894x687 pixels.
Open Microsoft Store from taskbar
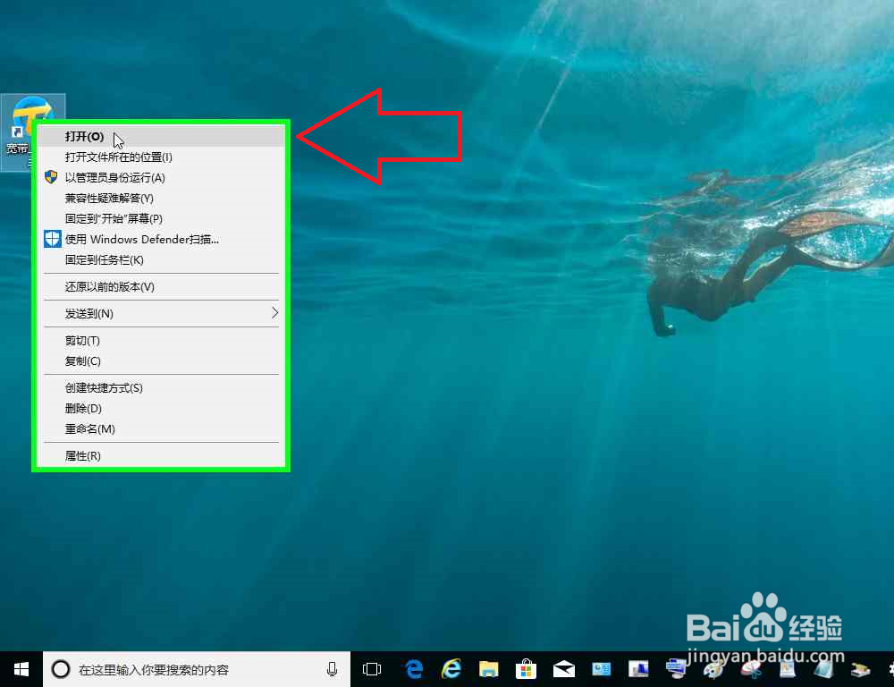click(x=526, y=669)
